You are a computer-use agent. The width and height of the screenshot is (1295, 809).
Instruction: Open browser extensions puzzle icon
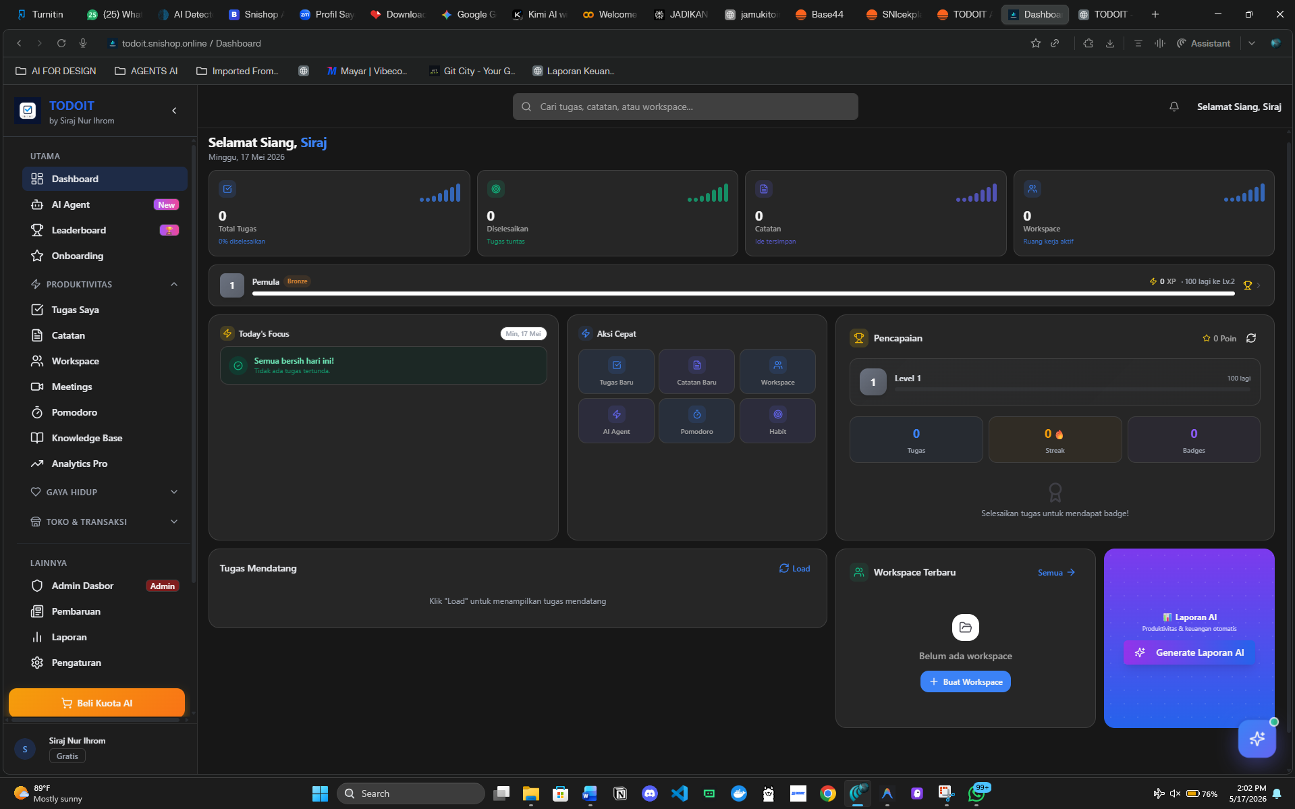pos(1089,43)
